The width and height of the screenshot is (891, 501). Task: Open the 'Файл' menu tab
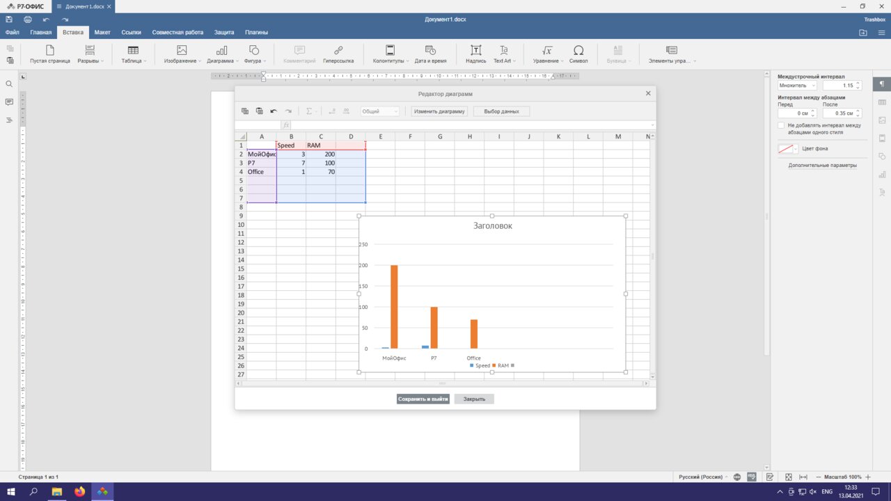coord(12,32)
